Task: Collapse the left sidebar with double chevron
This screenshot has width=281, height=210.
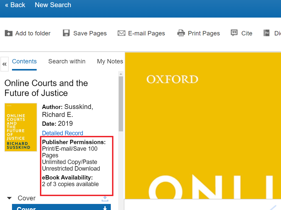Action: click(5, 64)
